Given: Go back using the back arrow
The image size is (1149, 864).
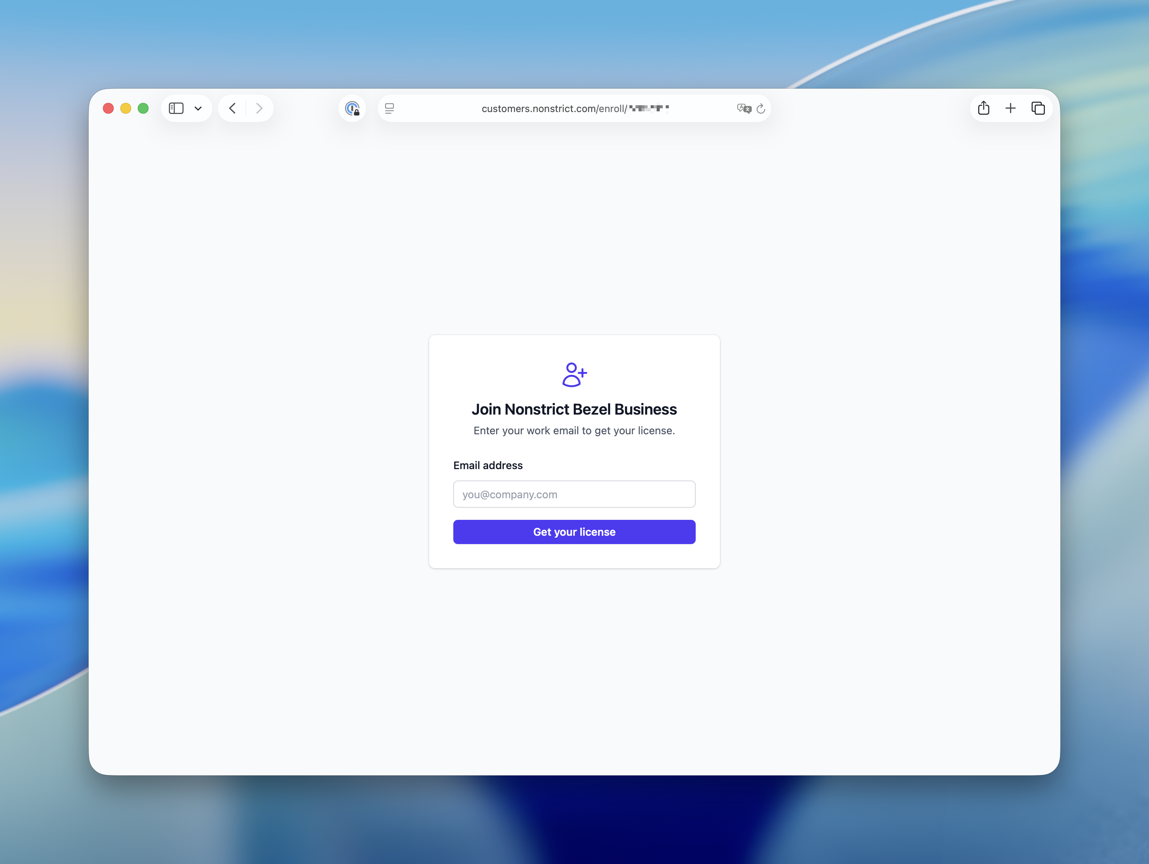Looking at the screenshot, I should [232, 108].
